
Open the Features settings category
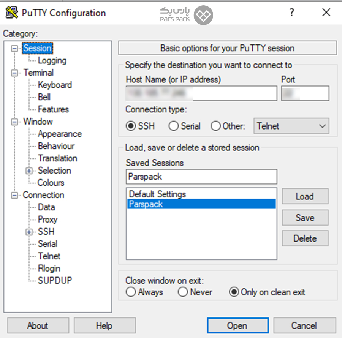point(53,109)
